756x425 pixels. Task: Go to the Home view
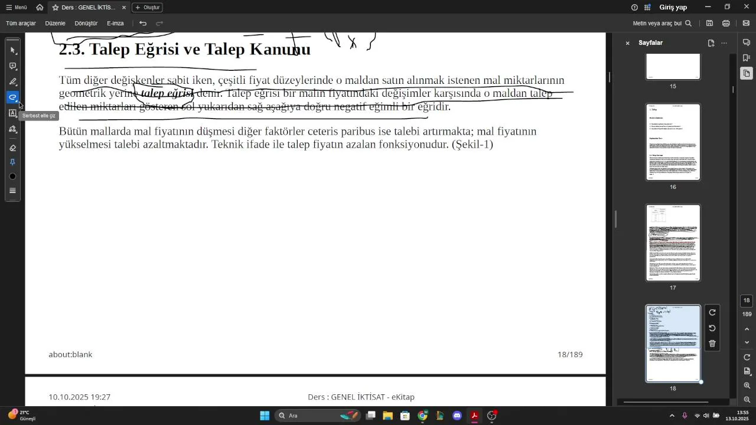40,8
